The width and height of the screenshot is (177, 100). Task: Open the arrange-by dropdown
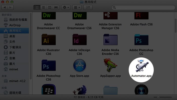(77, 8)
